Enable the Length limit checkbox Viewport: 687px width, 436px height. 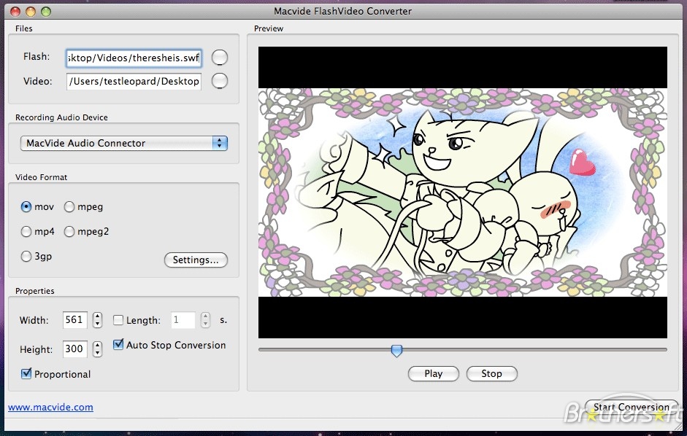click(118, 319)
